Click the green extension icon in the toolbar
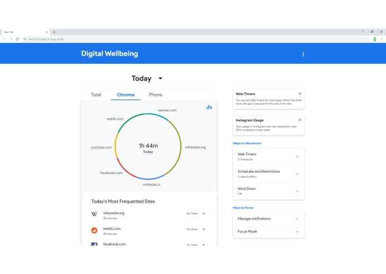Screen dimensions: 386x274 pyautogui.click(x=375, y=39)
